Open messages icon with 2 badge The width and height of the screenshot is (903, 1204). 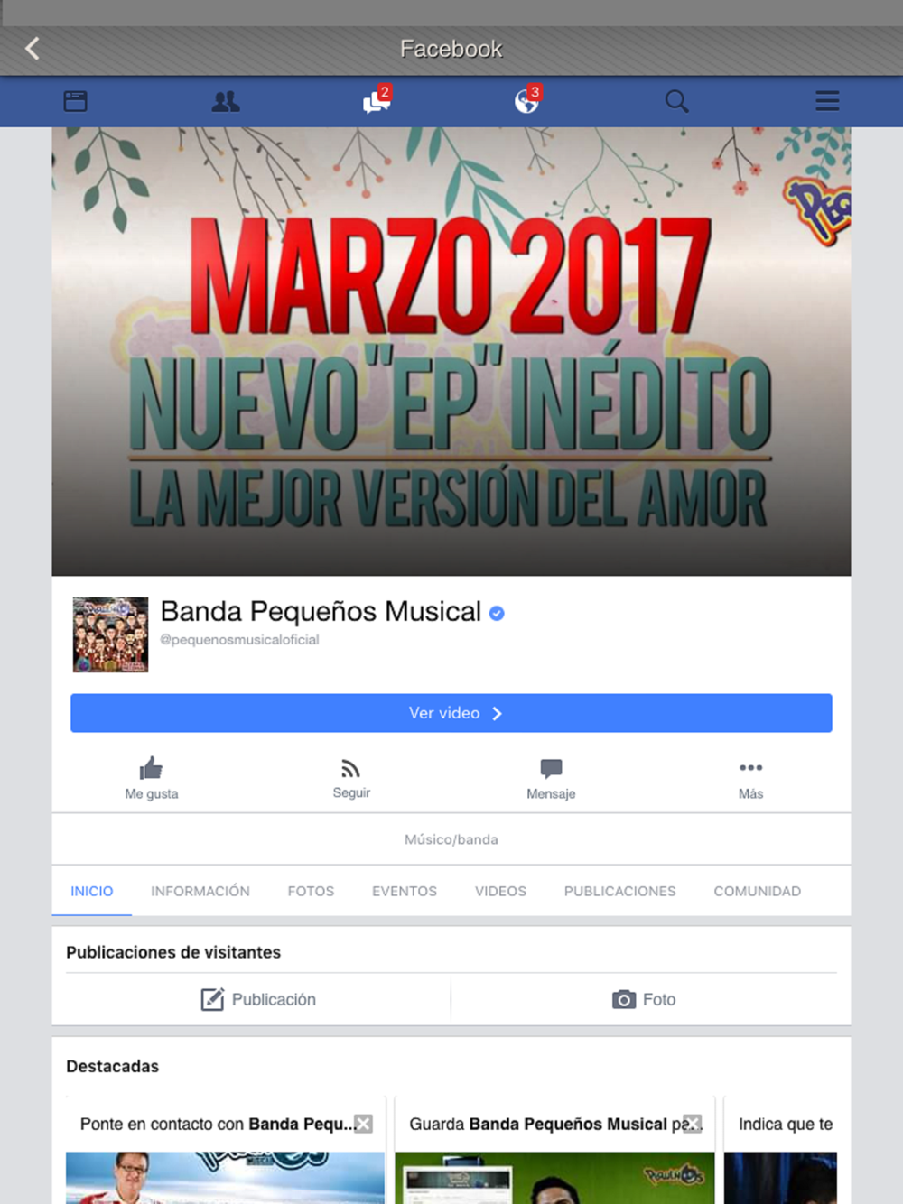click(x=377, y=100)
